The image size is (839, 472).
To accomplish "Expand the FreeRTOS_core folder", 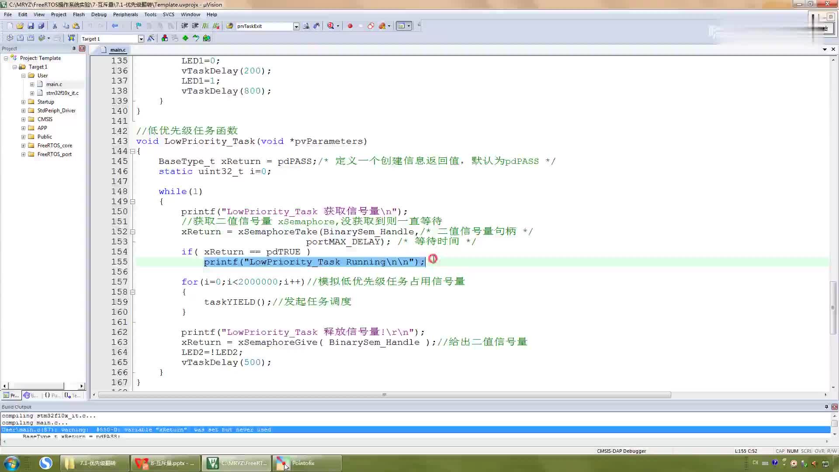I will tap(23, 146).
